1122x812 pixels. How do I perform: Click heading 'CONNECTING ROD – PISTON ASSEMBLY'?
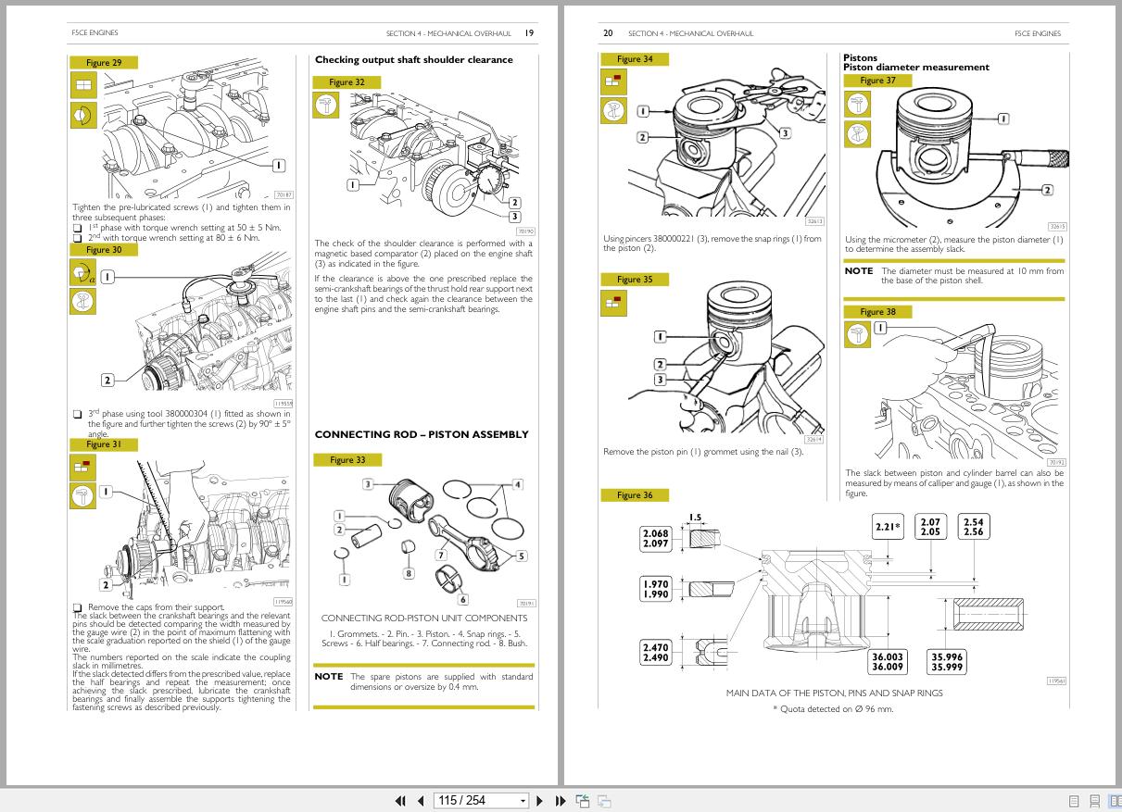tap(422, 434)
